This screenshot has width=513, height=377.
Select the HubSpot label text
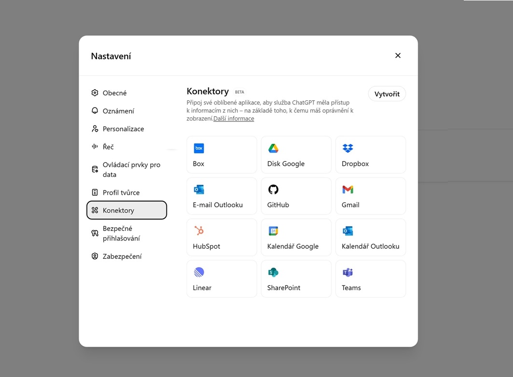tap(207, 246)
